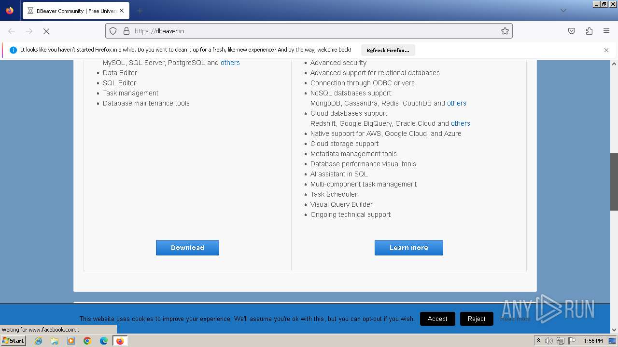
Task: Close the DBeaver Community tab
Action: tap(121, 11)
